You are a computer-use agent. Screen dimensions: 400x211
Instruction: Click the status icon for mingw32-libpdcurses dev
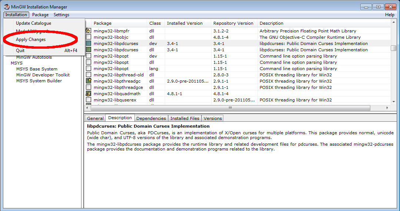89,44
